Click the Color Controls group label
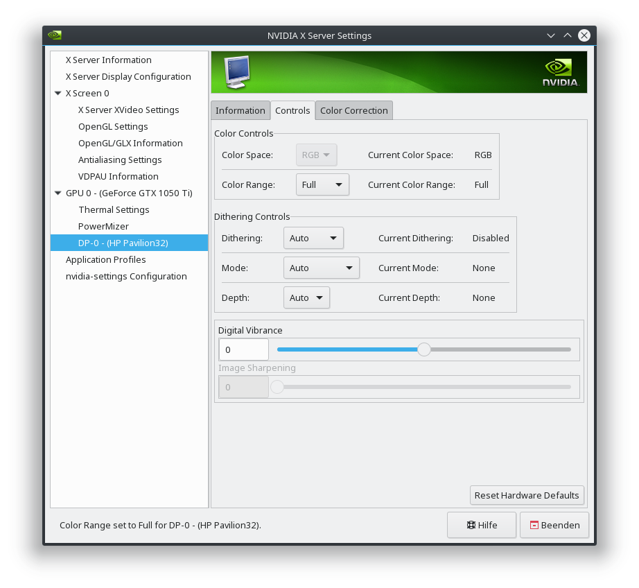The image size is (639, 588). pyautogui.click(x=244, y=133)
